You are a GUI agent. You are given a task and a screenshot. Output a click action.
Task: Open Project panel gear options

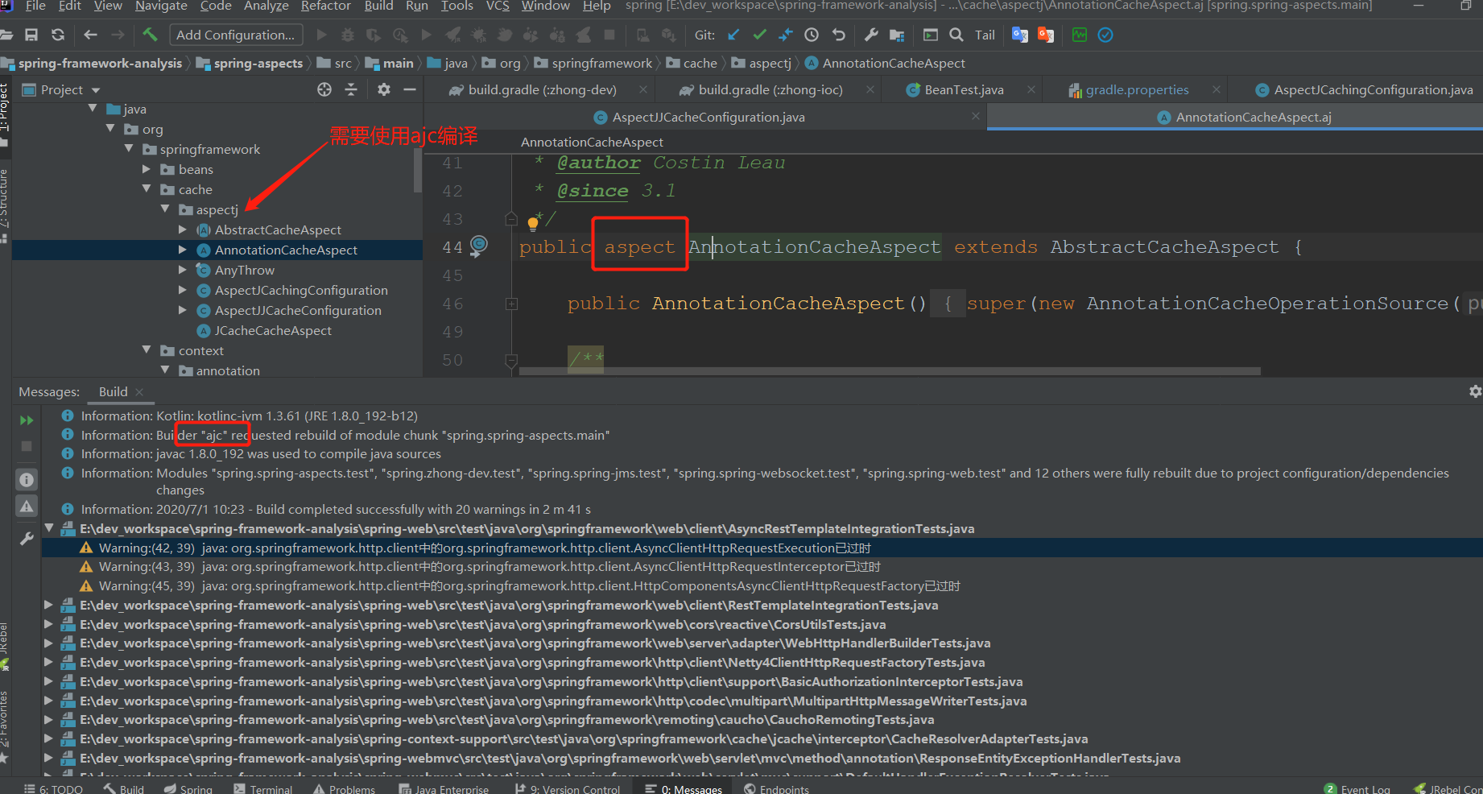pos(384,89)
